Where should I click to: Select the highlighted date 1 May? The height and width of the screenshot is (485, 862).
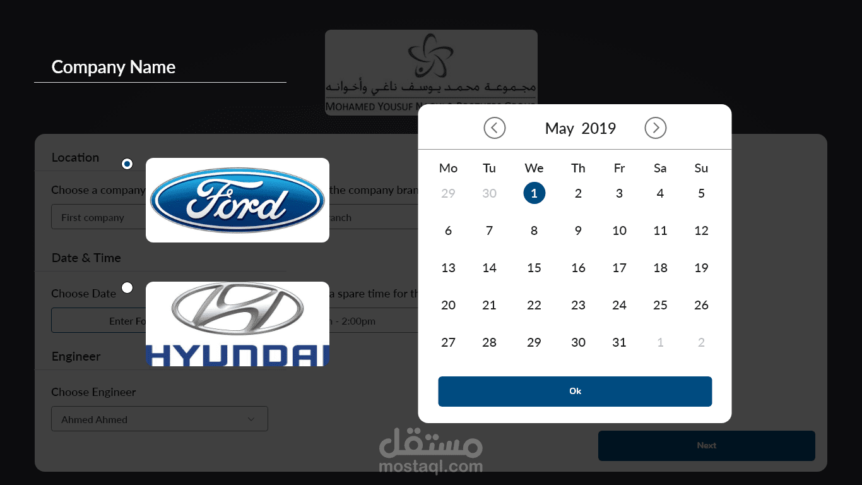click(x=534, y=193)
